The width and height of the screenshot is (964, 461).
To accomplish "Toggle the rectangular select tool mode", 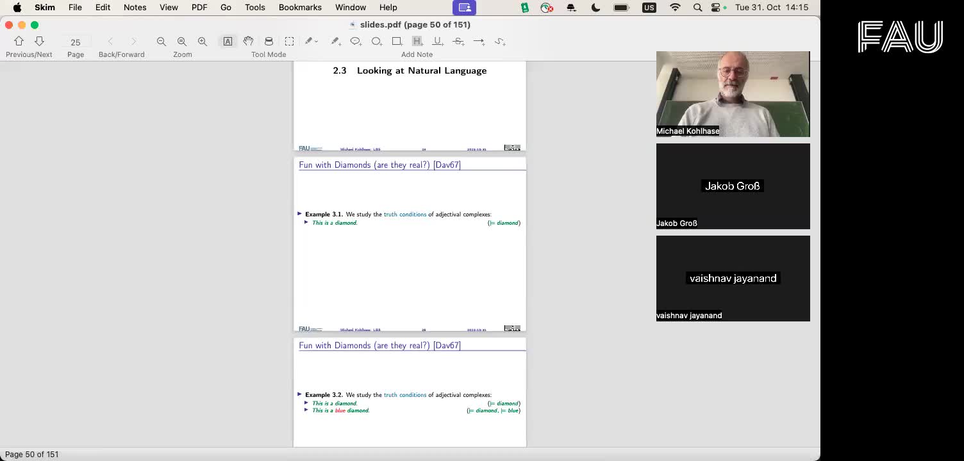I will 289,41.
